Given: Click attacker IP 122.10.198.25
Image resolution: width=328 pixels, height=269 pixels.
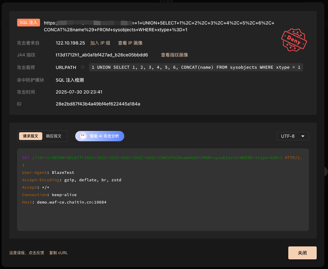Looking at the screenshot, I should point(70,43).
